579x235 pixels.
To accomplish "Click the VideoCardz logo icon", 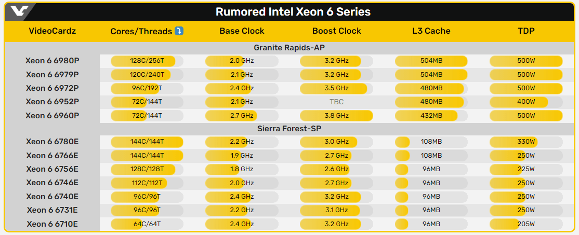I will point(19,11).
